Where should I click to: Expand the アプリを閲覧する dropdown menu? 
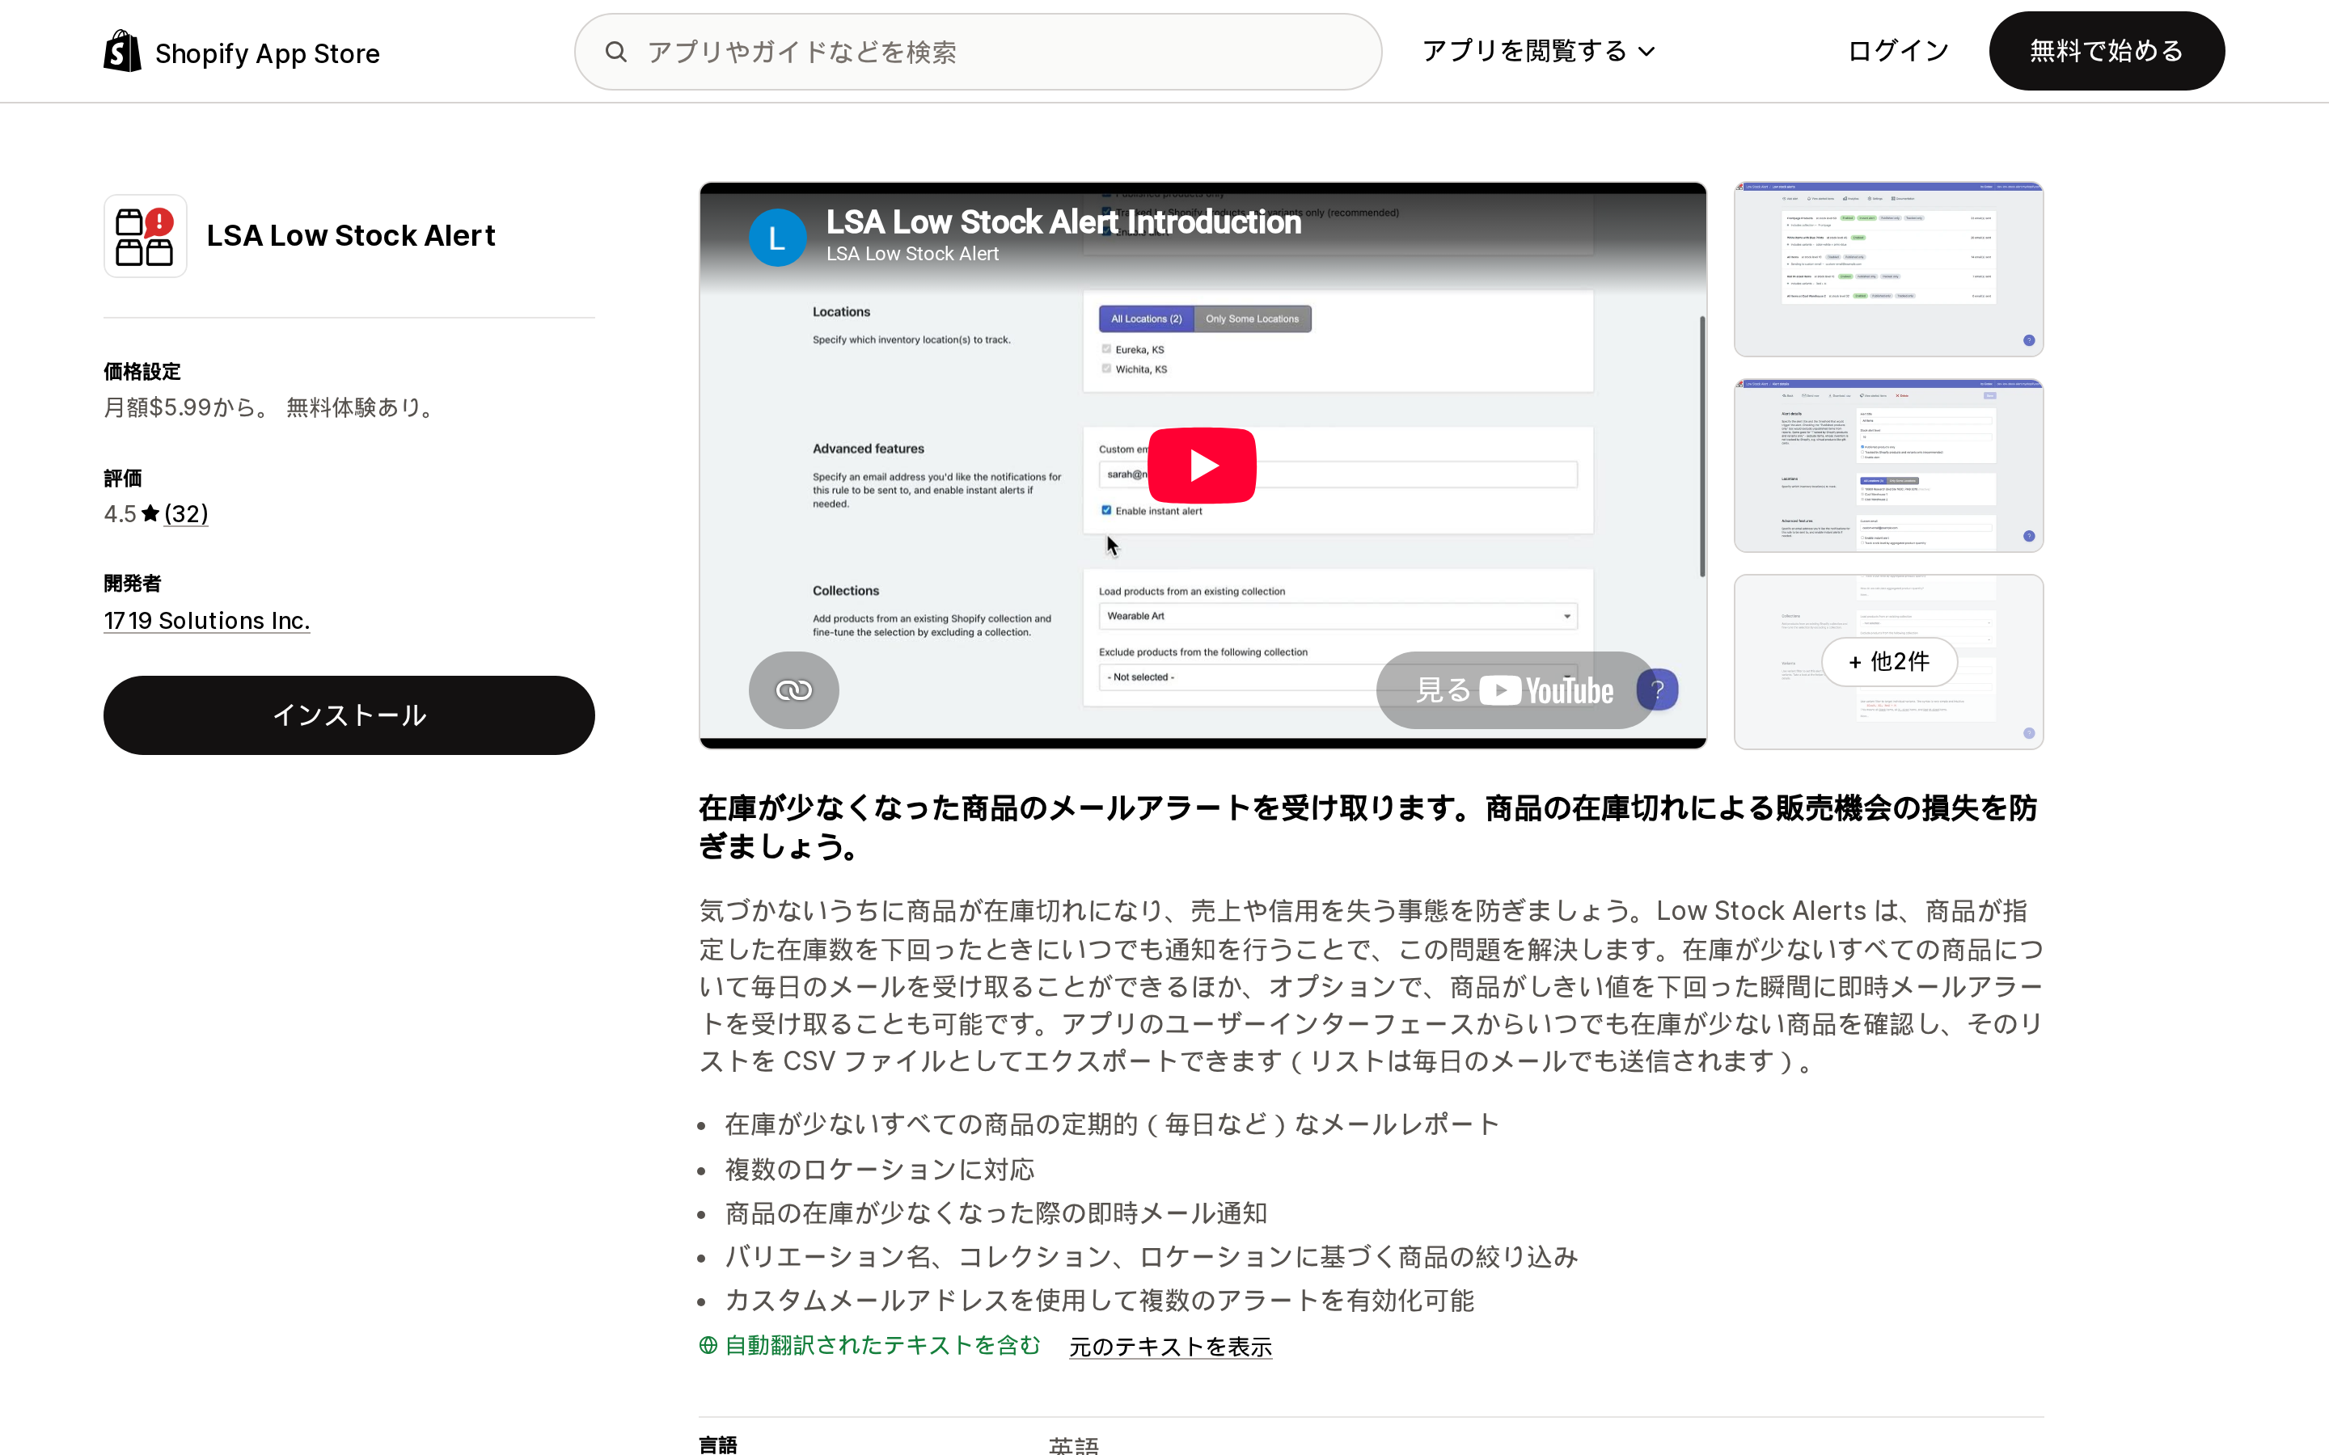[x=1538, y=51]
